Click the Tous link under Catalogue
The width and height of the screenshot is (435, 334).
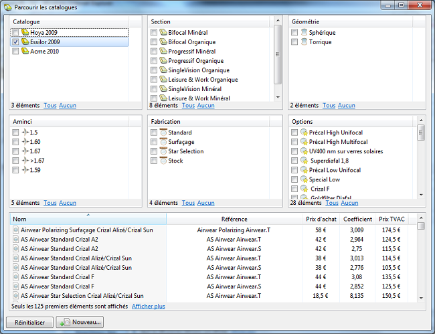50,105
